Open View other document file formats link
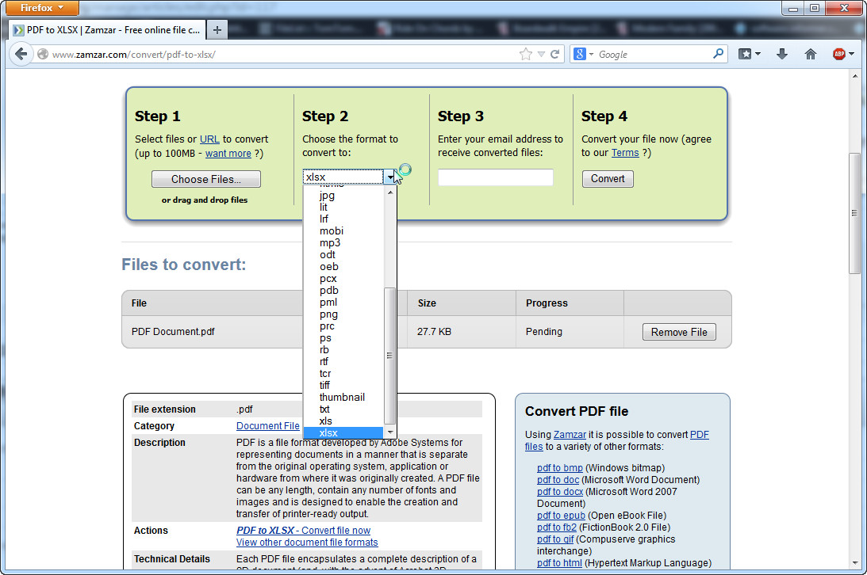 pos(307,543)
